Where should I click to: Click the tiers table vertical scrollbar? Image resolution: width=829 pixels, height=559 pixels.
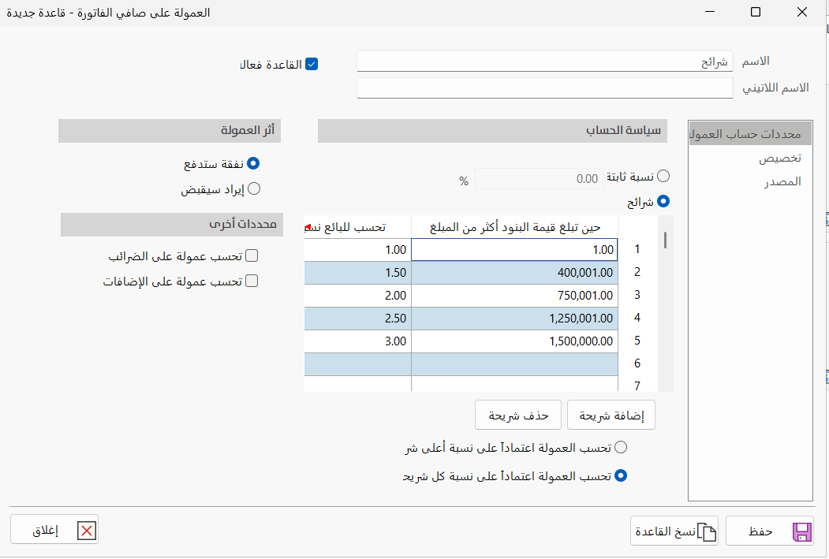coord(666,240)
